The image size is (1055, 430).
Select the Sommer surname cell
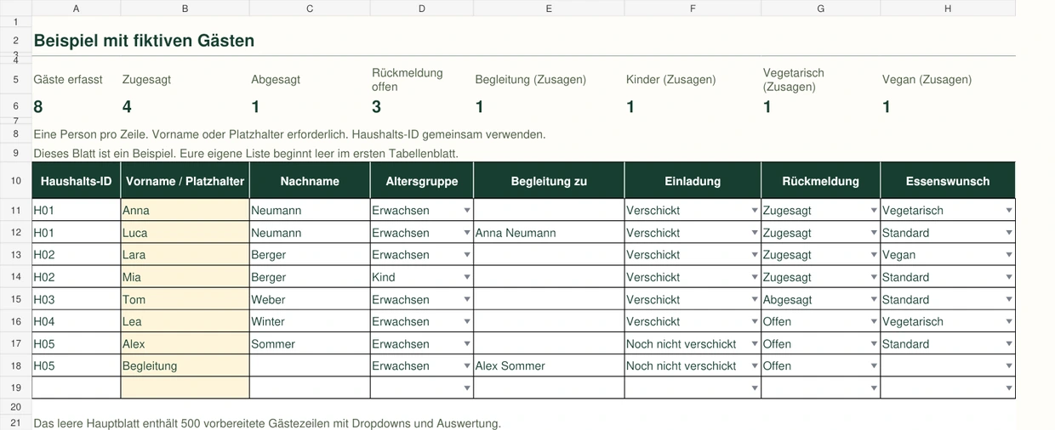[x=310, y=344]
